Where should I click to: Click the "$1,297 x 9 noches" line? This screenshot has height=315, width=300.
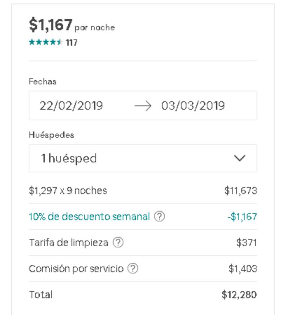coord(68,191)
